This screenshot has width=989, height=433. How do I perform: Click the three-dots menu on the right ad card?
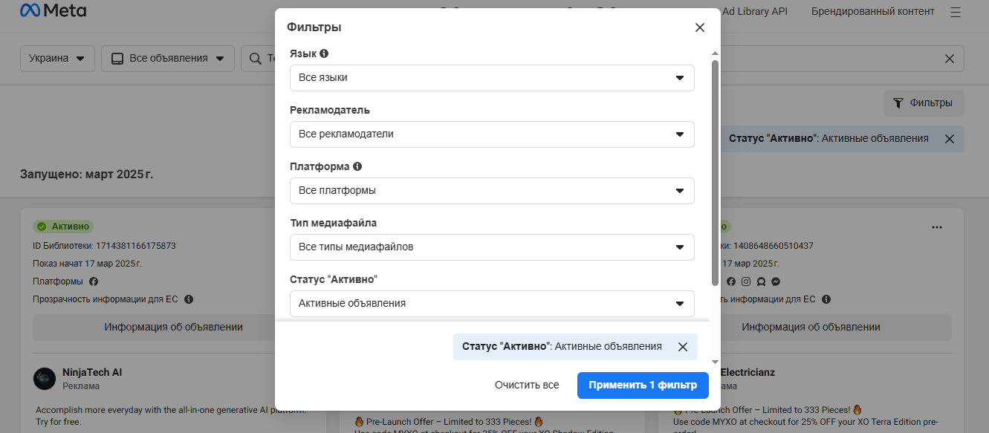click(936, 227)
